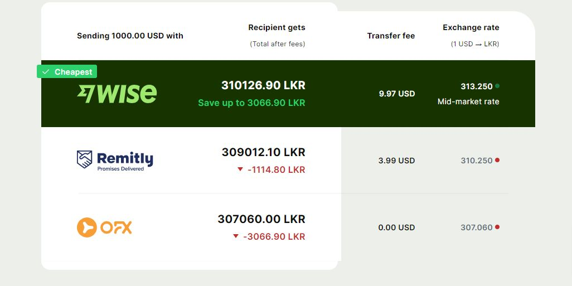This screenshot has width=572, height=286.
Task: Click the Mid-market rate label
Action: pyautogui.click(x=468, y=102)
